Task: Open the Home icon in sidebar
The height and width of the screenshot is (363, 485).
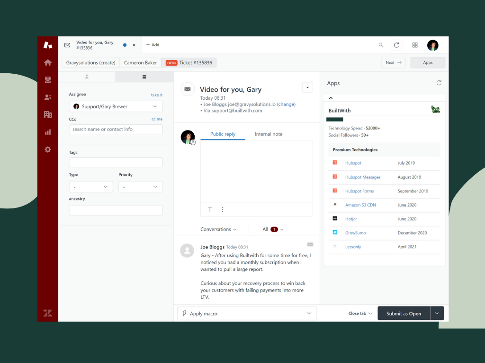Action: (48, 62)
